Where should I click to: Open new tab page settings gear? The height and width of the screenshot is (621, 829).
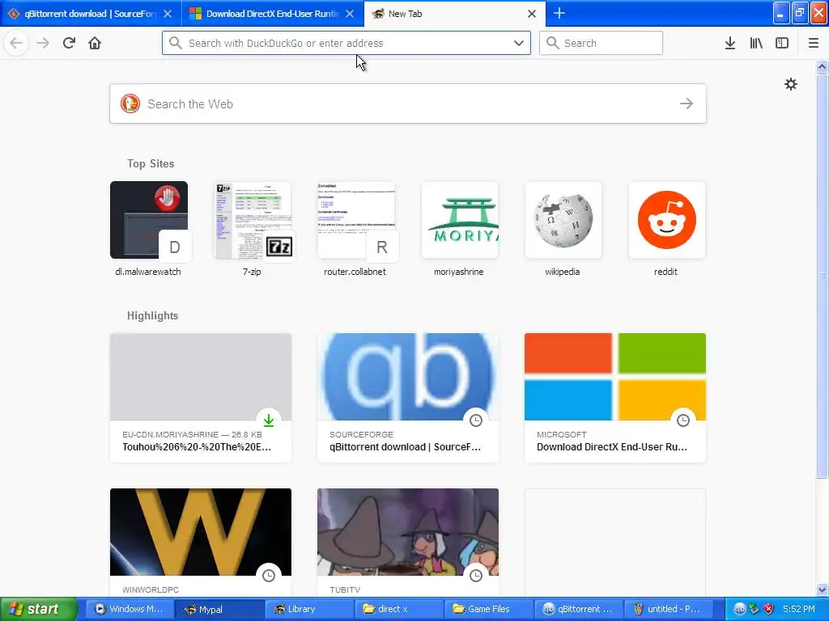click(790, 84)
